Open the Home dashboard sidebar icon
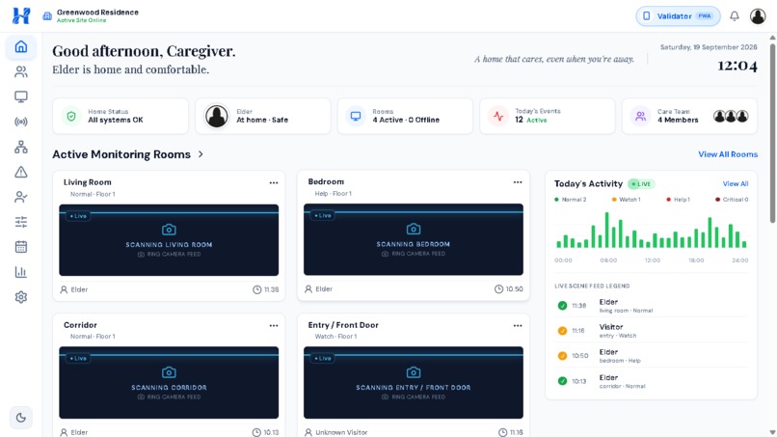The image size is (777, 437). click(x=21, y=47)
